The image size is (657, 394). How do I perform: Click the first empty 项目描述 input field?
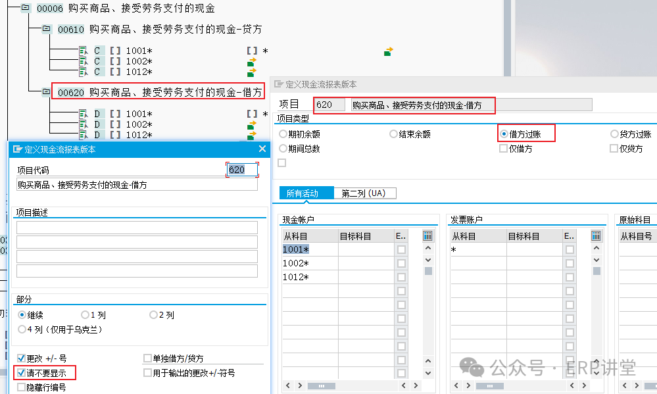137,228
